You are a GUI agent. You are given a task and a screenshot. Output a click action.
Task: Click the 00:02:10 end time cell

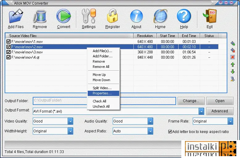[x=189, y=47]
